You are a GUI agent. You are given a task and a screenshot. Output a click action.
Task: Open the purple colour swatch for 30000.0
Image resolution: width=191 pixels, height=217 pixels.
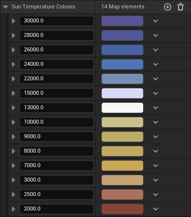[x=122, y=21]
